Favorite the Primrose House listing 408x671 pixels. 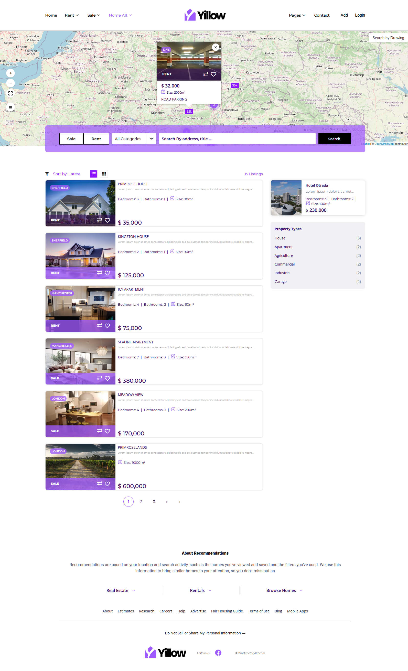pos(108,220)
